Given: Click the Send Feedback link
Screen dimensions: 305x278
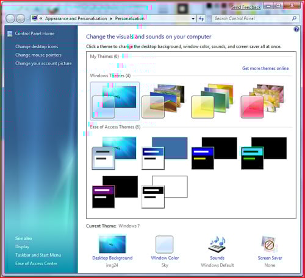Looking at the screenshot, I should pos(246,7).
